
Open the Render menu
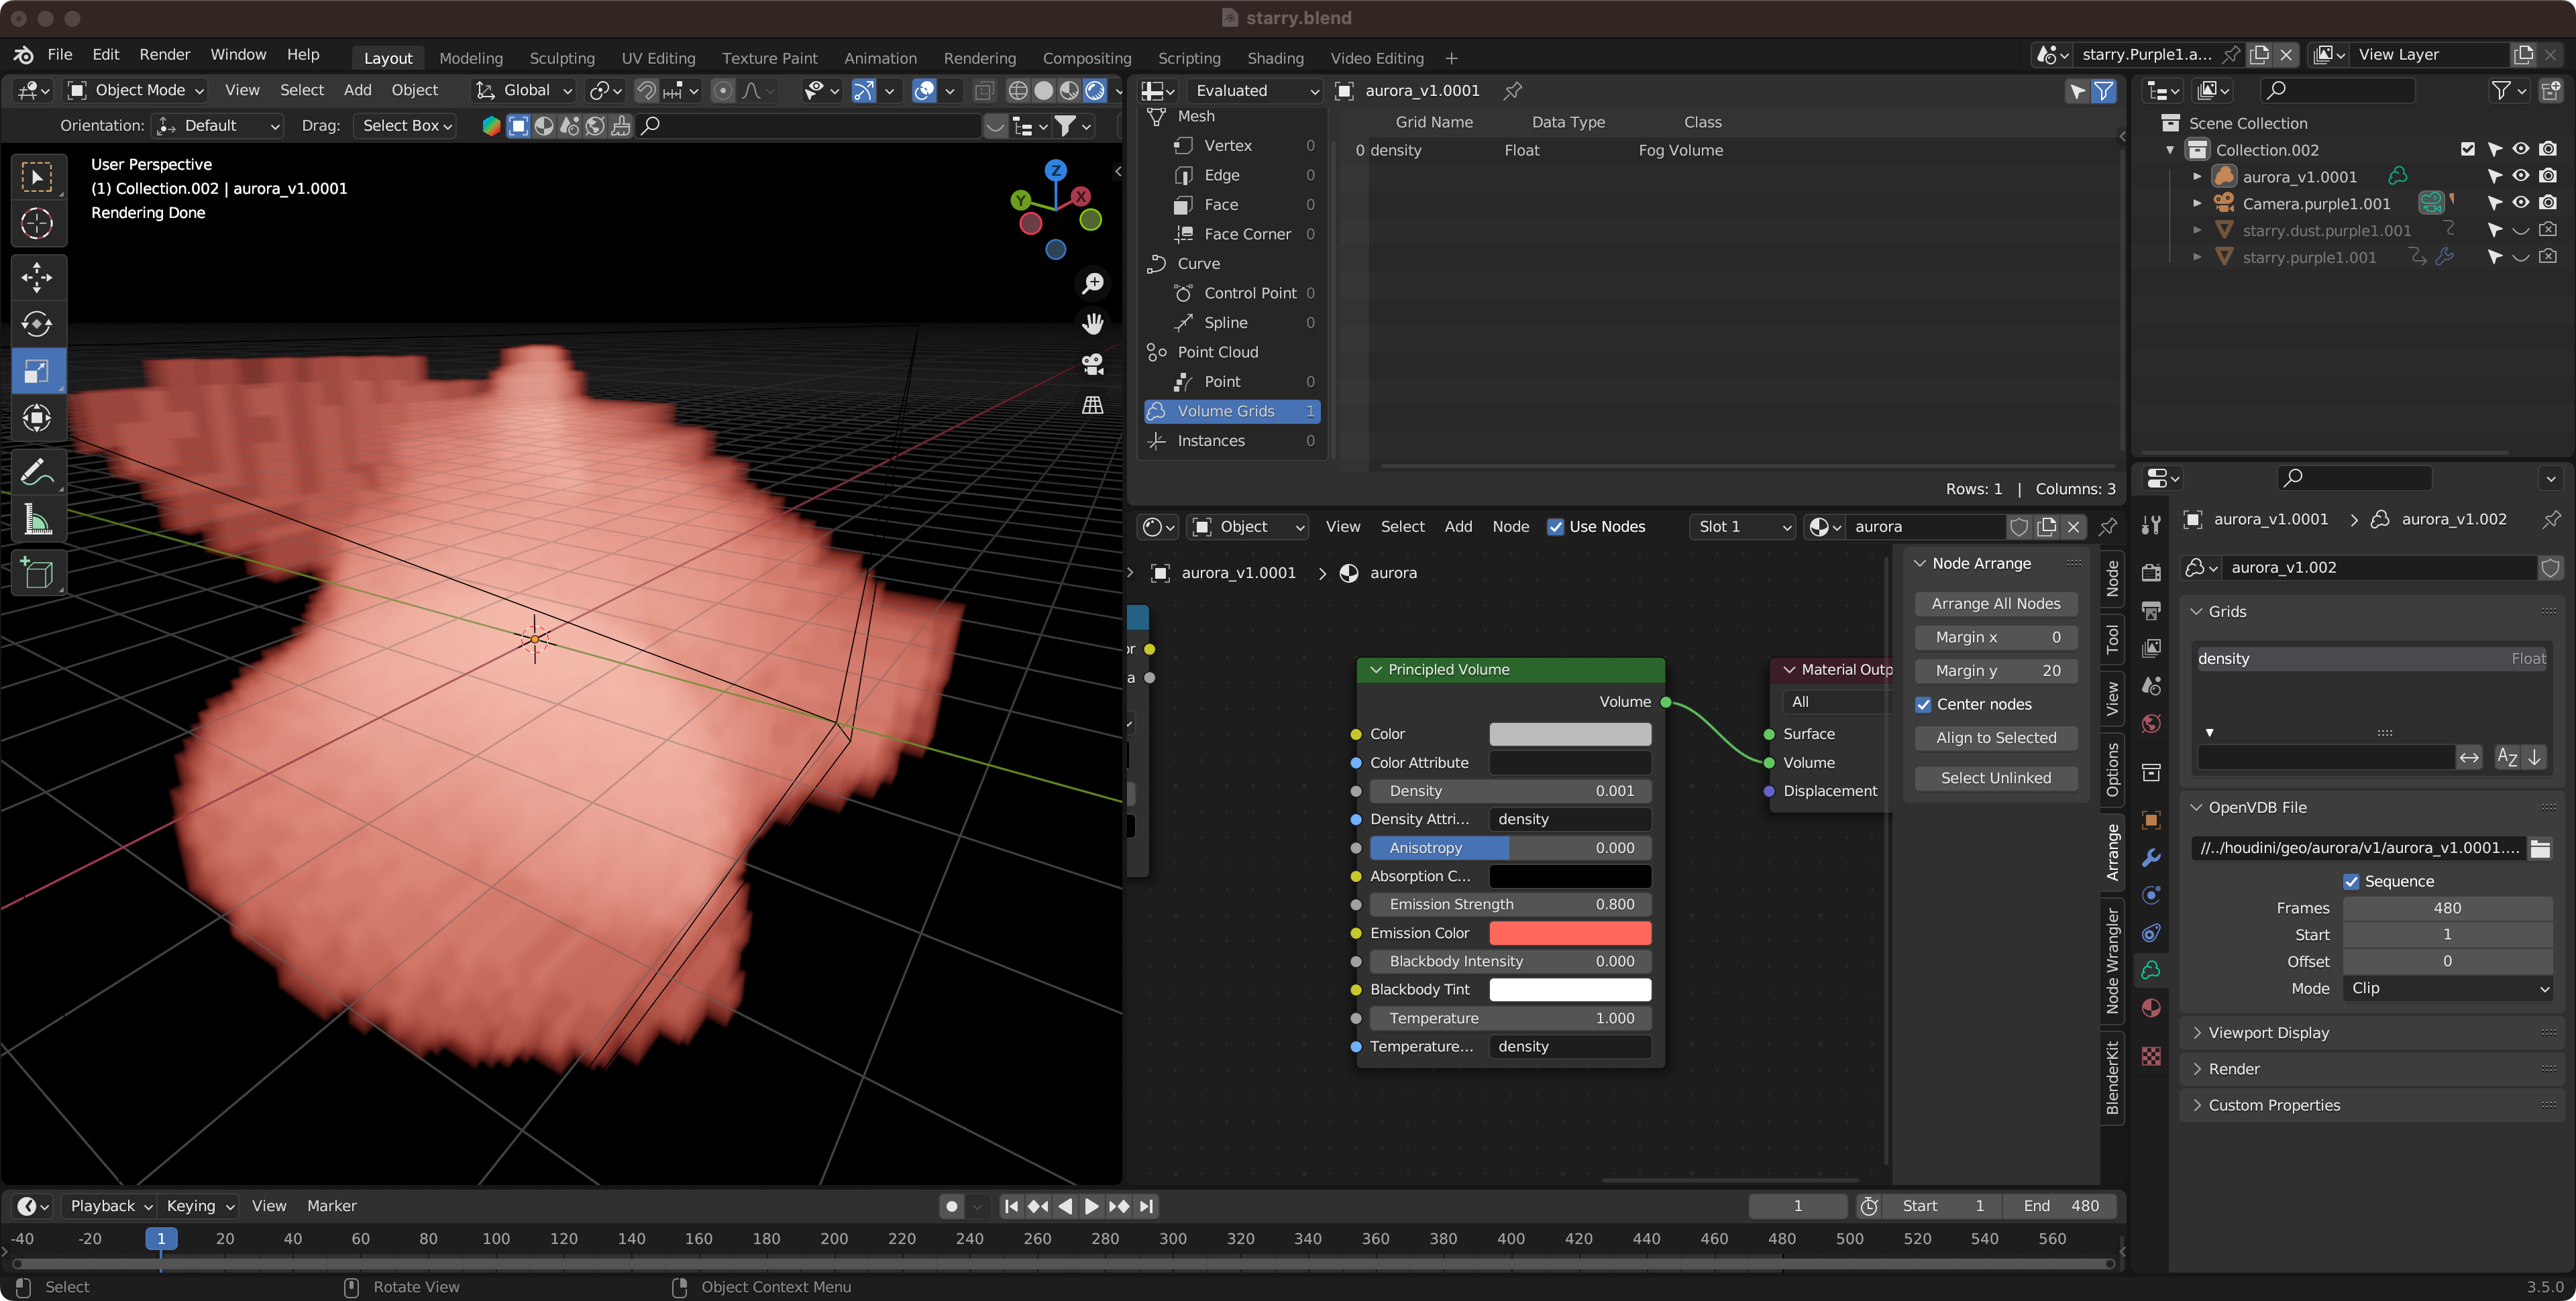pyautogui.click(x=164, y=54)
